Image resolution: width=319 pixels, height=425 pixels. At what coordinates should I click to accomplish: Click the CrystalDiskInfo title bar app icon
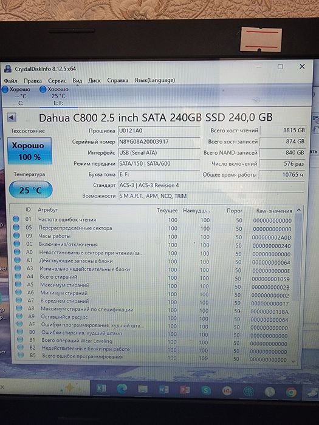(8, 69)
